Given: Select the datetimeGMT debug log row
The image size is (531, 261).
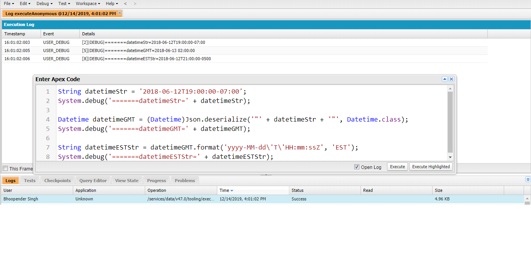Looking at the screenshot, I should (245, 50).
